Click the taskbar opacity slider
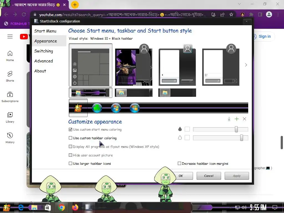 (x=220, y=138)
